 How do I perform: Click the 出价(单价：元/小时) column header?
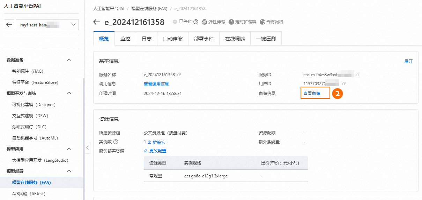(x=280, y=163)
